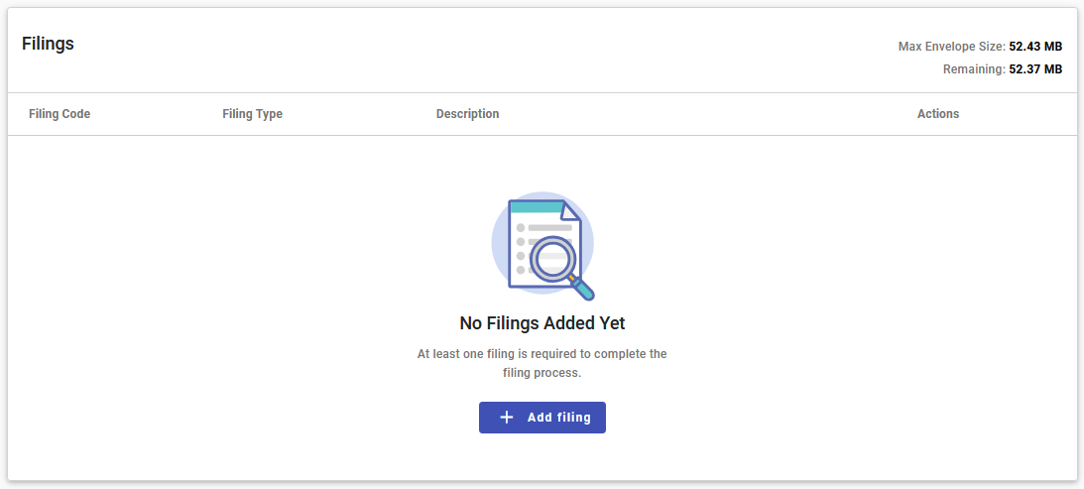1084x489 pixels.
Task: Click the 'At least one filing is required' text
Action: (x=542, y=354)
